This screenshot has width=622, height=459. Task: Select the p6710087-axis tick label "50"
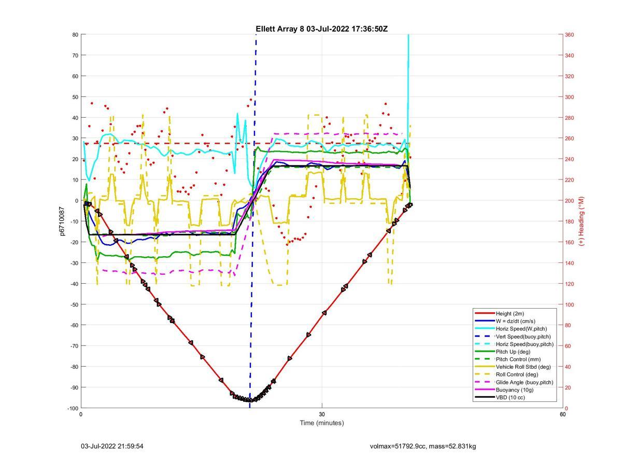(x=75, y=97)
